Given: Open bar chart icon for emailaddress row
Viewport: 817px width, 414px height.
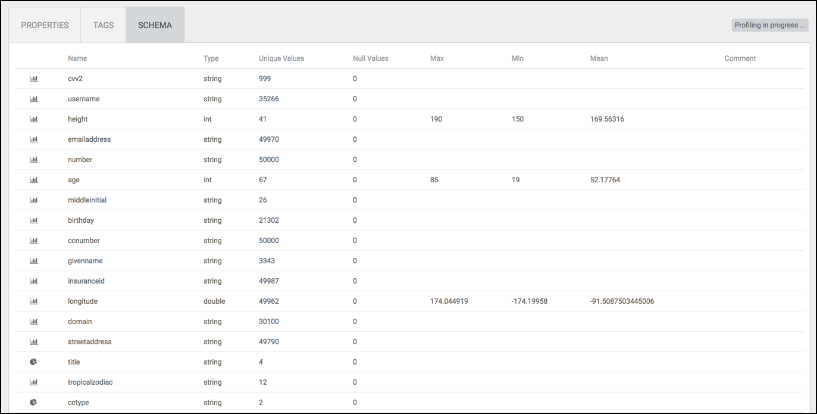Looking at the screenshot, I should (x=34, y=139).
